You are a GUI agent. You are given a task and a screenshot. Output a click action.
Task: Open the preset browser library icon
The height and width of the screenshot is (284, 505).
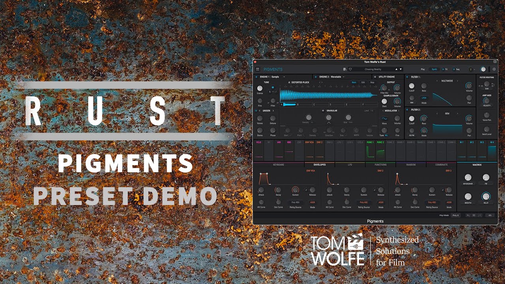click(345, 69)
